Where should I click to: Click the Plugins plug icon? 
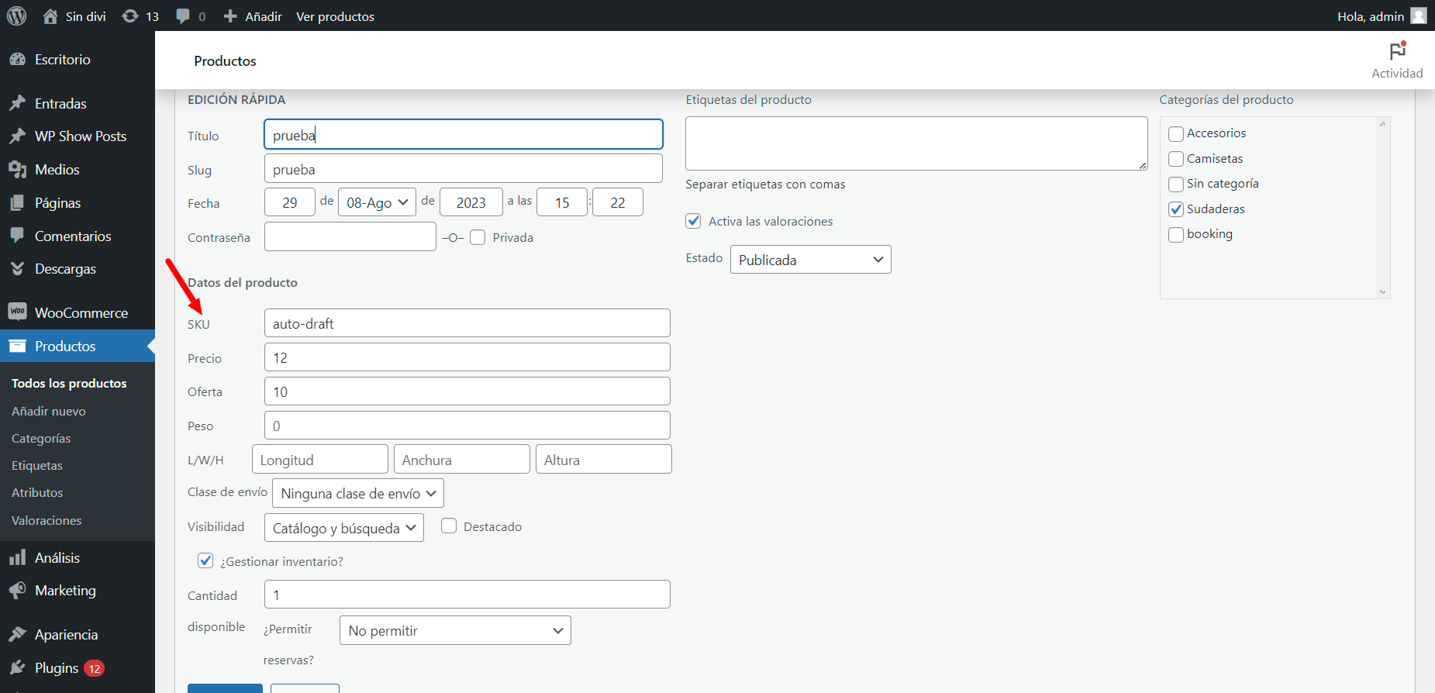[x=17, y=667]
